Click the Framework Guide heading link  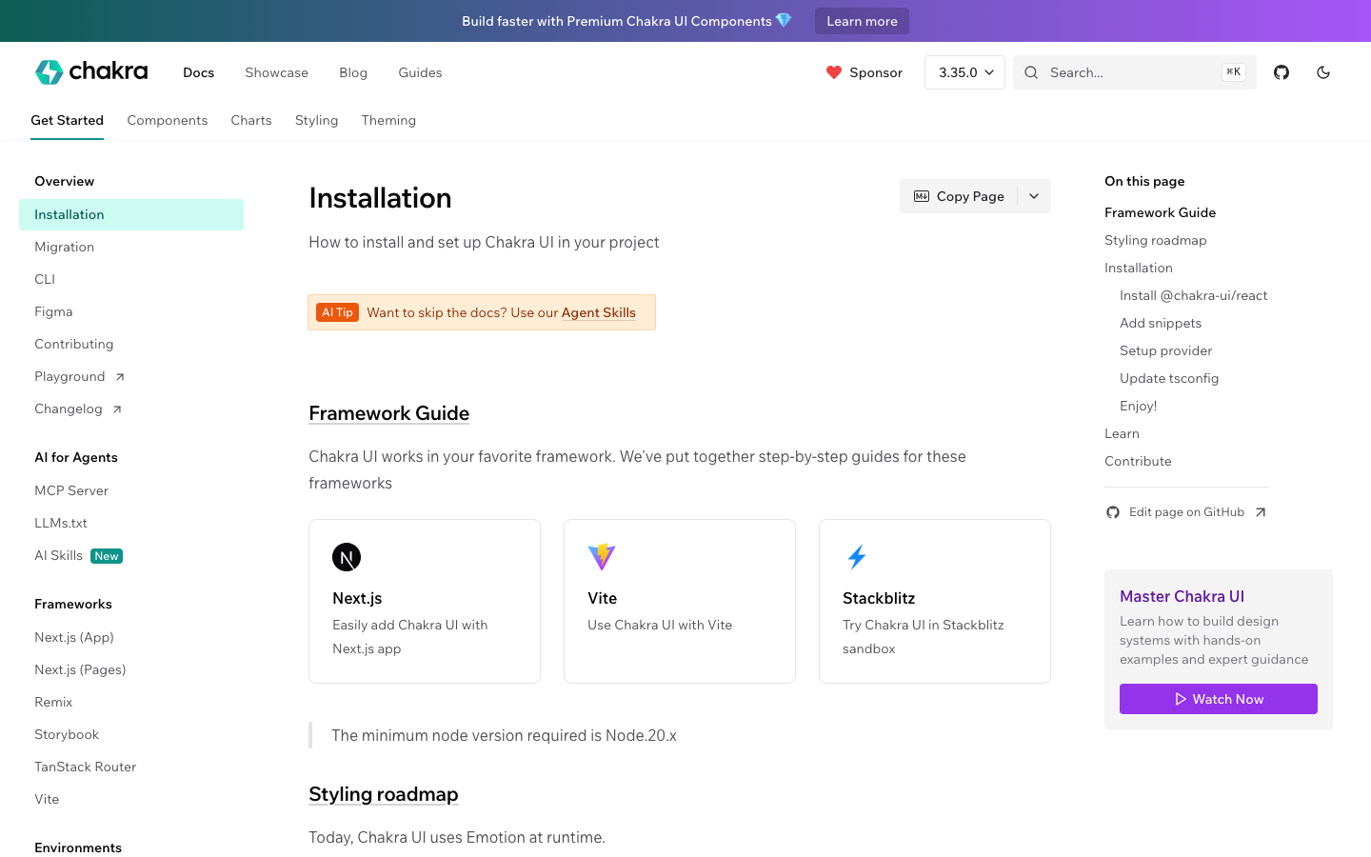pos(388,413)
